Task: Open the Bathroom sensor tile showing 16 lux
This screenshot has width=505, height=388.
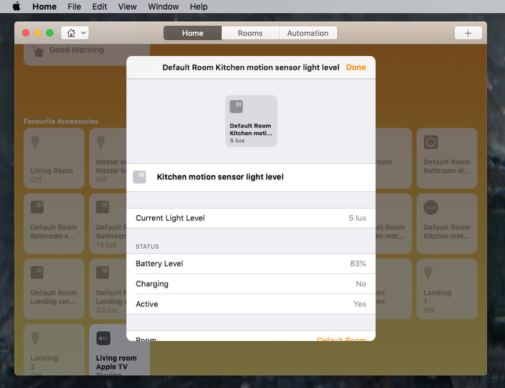Action: tap(108, 224)
